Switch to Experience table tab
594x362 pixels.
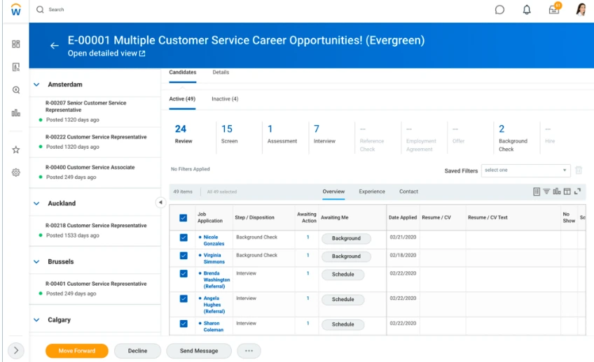[372, 191]
